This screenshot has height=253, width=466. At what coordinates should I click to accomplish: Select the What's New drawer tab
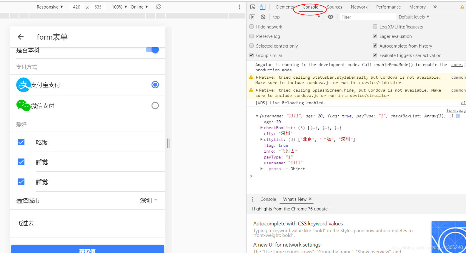click(295, 199)
